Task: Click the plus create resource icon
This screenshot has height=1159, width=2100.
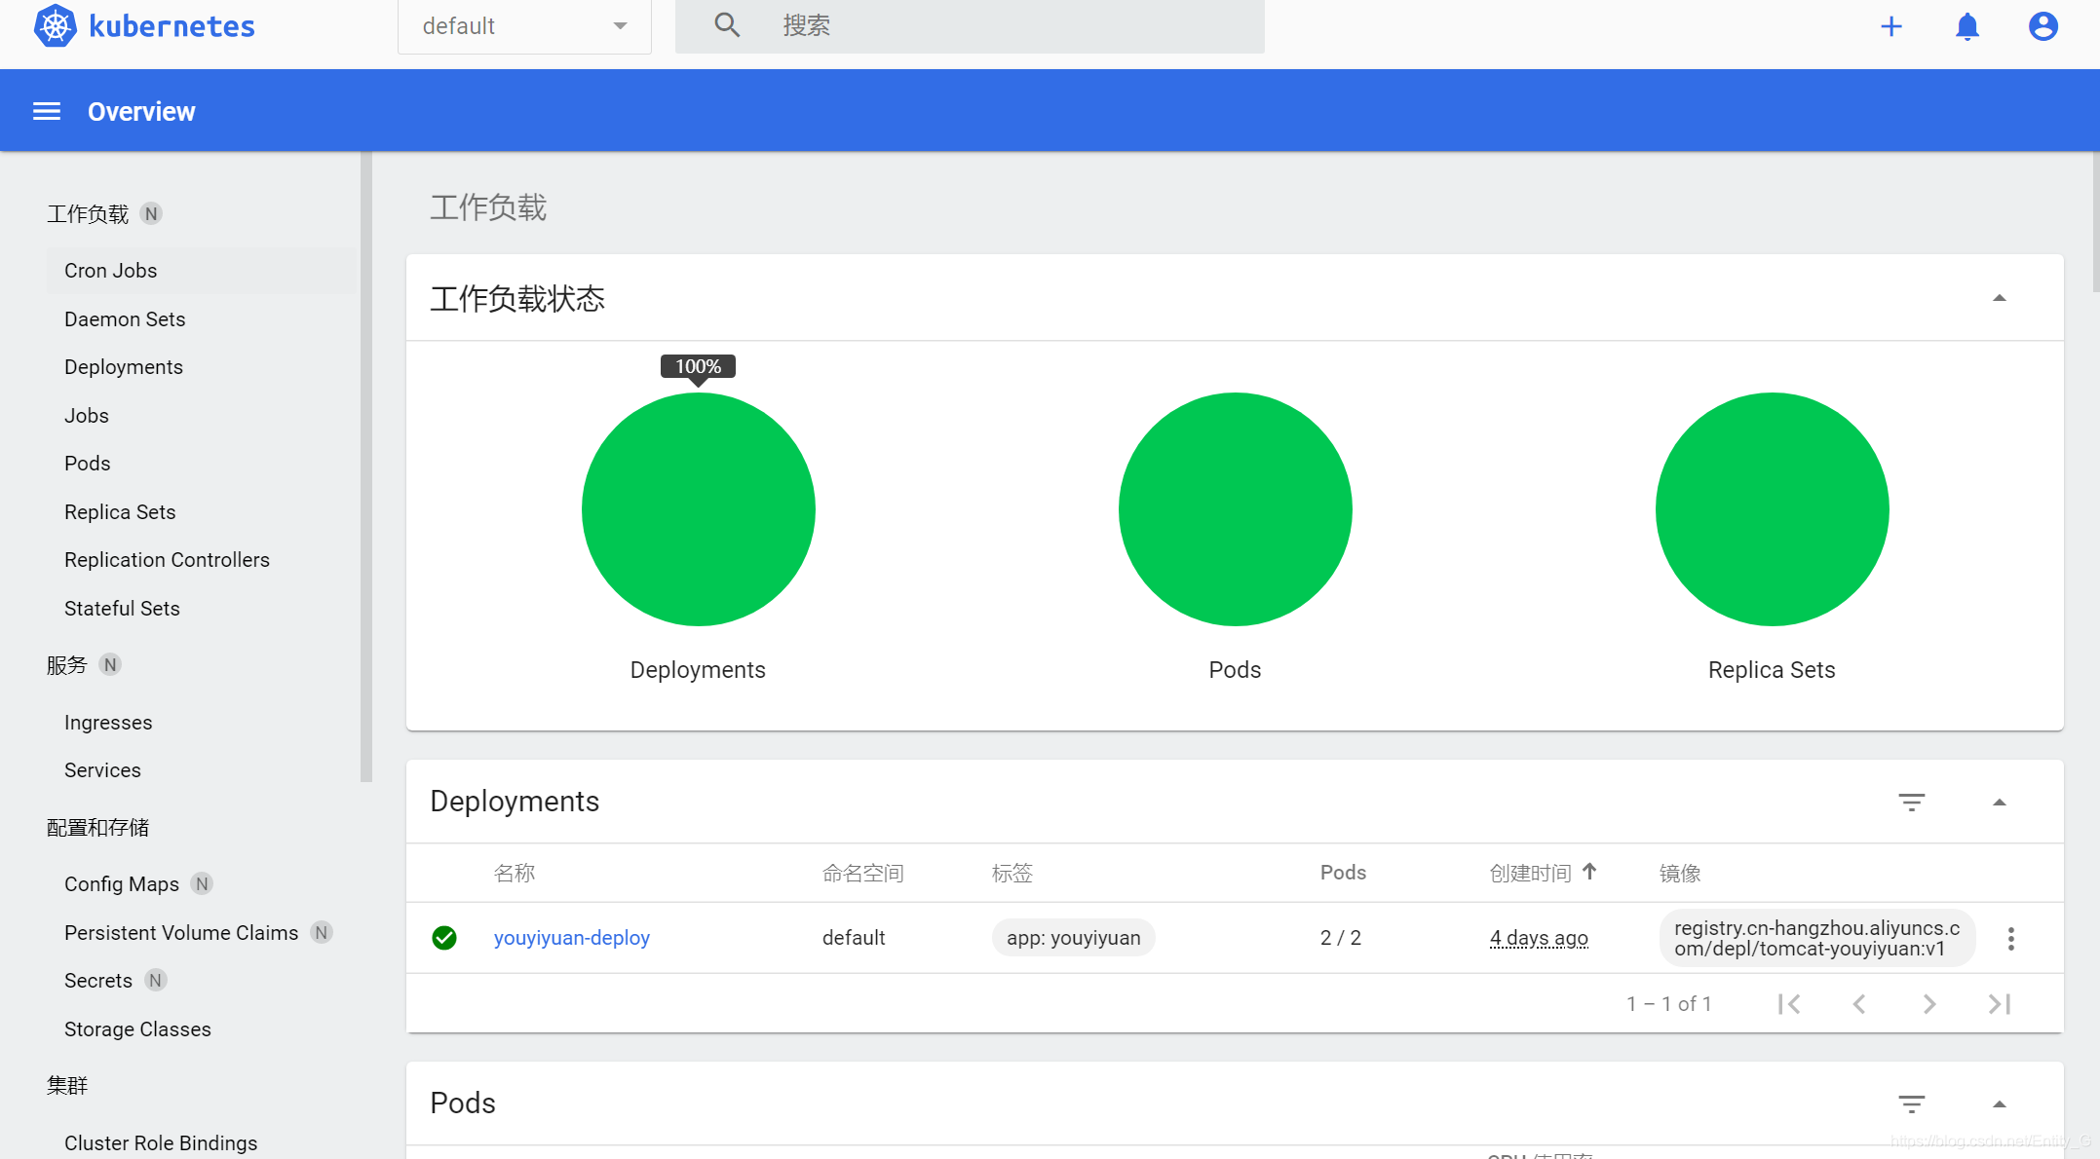Action: coord(1890,26)
